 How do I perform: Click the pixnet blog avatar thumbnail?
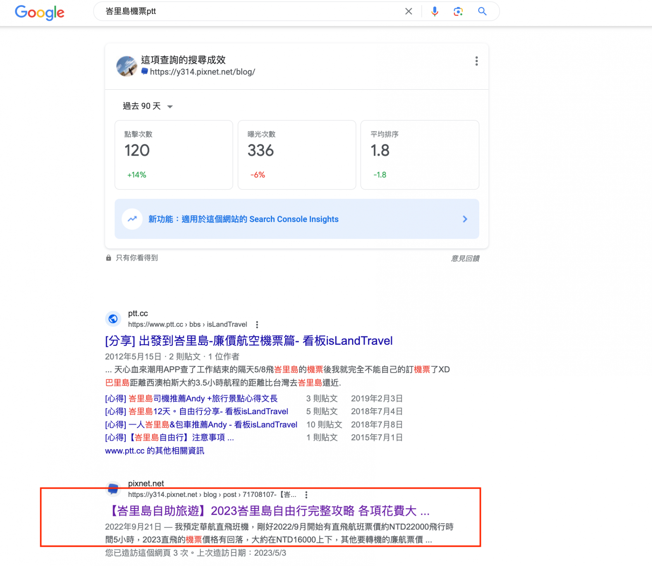[x=127, y=66]
